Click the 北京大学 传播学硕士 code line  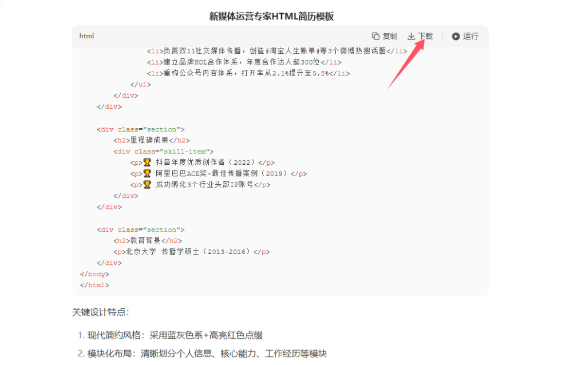(x=191, y=252)
